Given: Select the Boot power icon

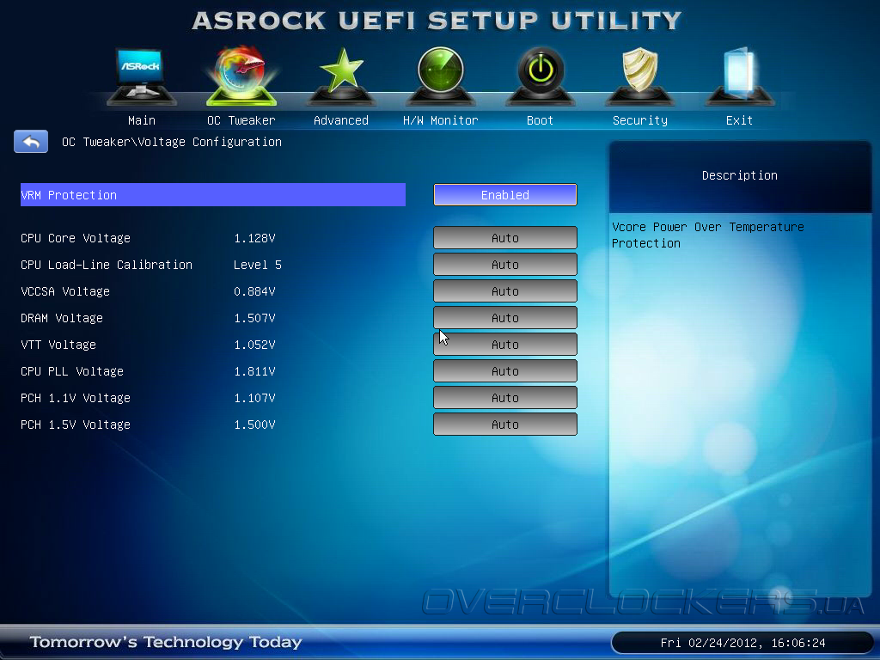Looking at the screenshot, I should tap(541, 76).
